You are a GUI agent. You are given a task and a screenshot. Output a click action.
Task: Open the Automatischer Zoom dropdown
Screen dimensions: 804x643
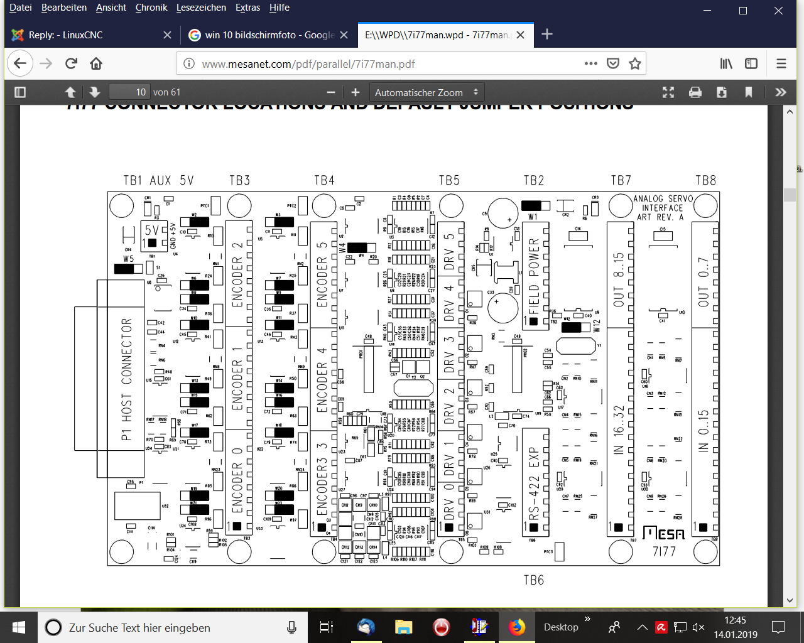[x=427, y=92]
